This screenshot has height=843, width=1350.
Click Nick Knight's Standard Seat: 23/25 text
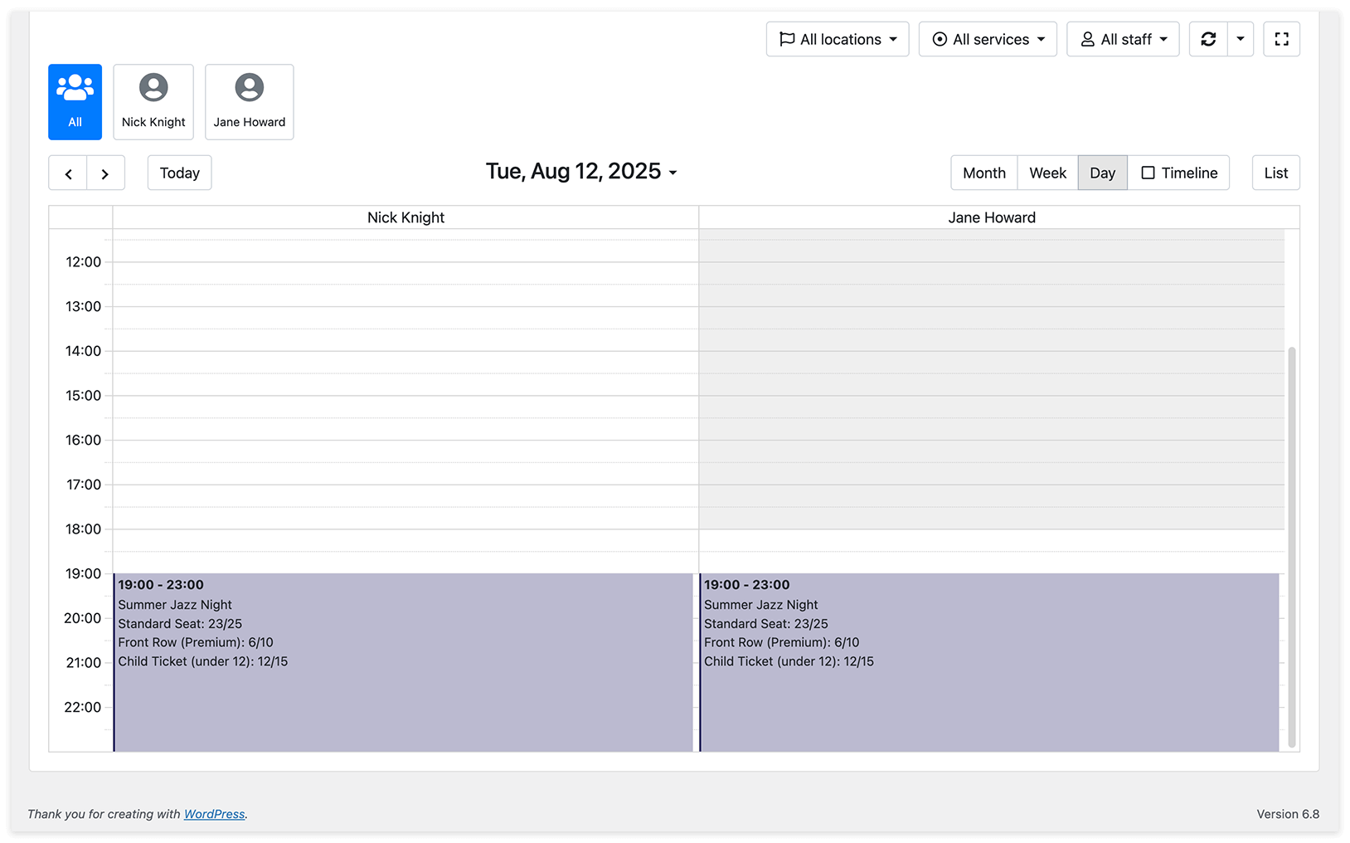tap(180, 624)
